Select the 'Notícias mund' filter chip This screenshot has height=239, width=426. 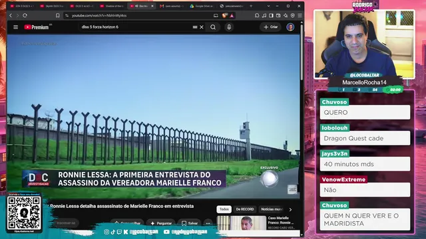click(272, 209)
